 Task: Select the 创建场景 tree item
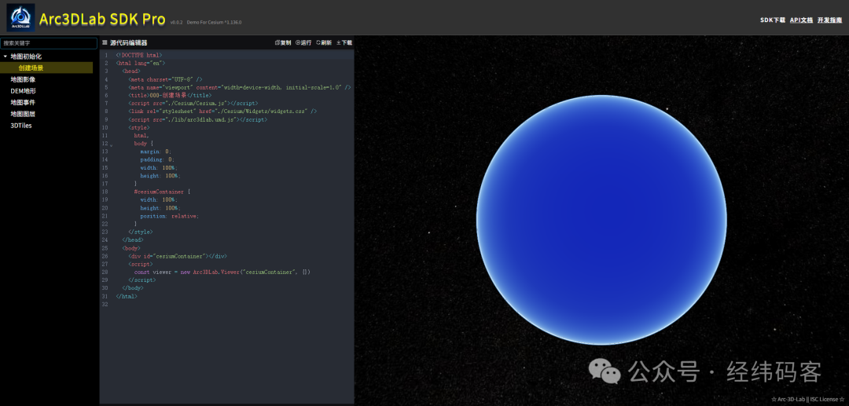[x=46, y=68]
